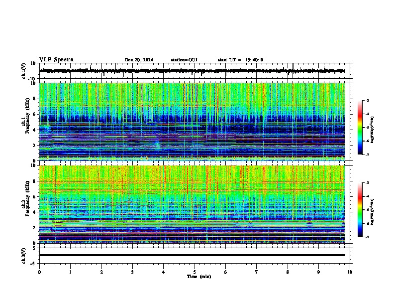Click the "VLF Spectra" title text
The width and height of the screenshot is (394, 305).
click(x=56, y=60)
